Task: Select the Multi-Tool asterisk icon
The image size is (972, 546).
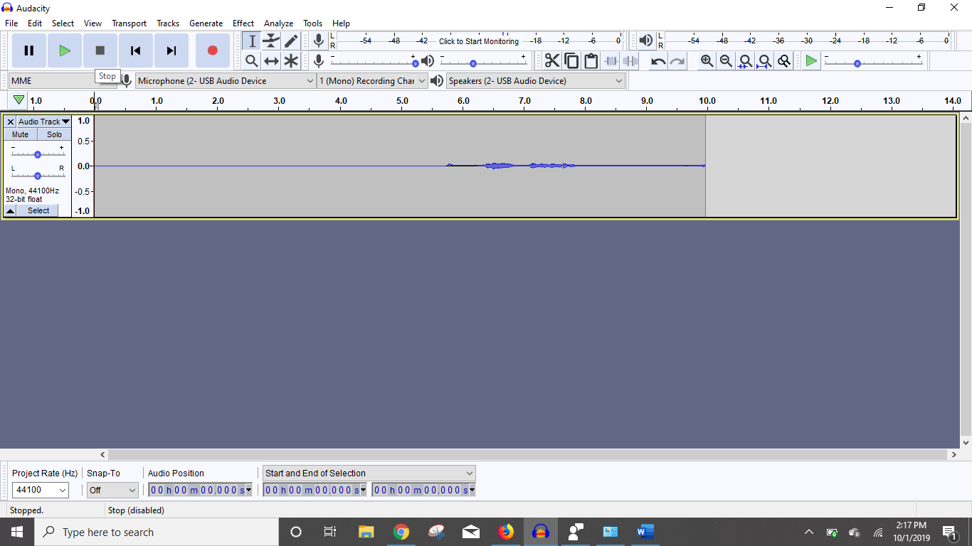Action: coord(291,61)
